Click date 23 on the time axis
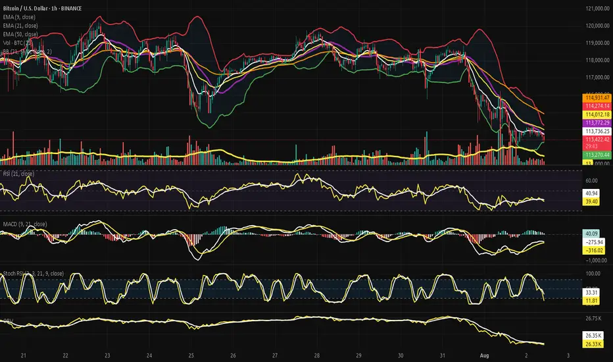The width and height of the screenshot is (613, 362). pyautogui.click(x=107, y=355)
